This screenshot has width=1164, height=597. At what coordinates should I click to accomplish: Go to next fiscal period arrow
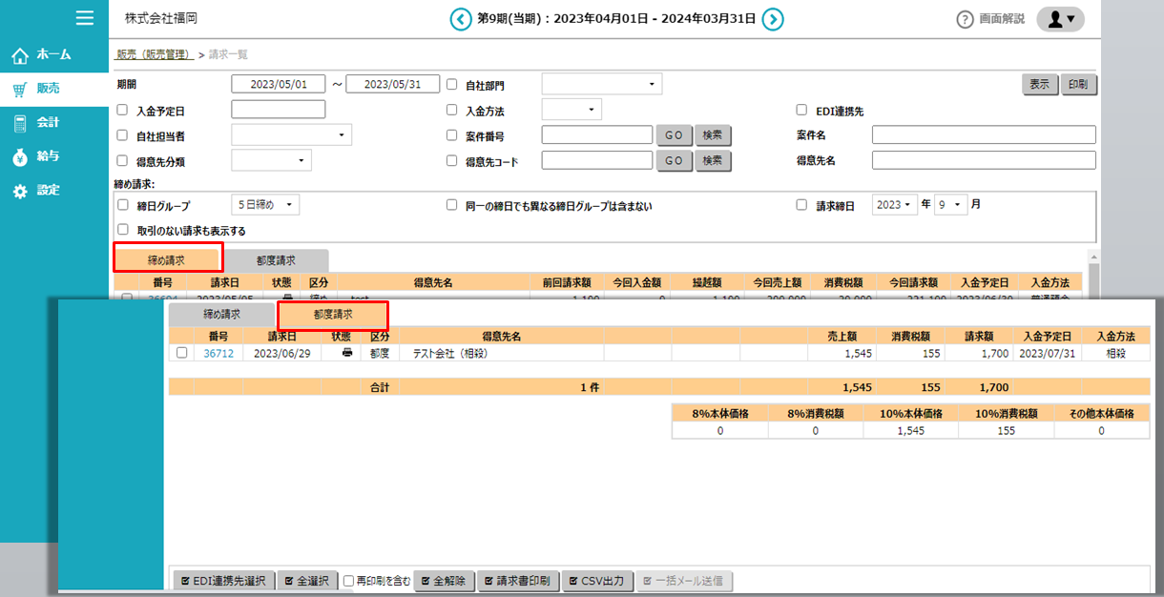[x=773, y=18]
